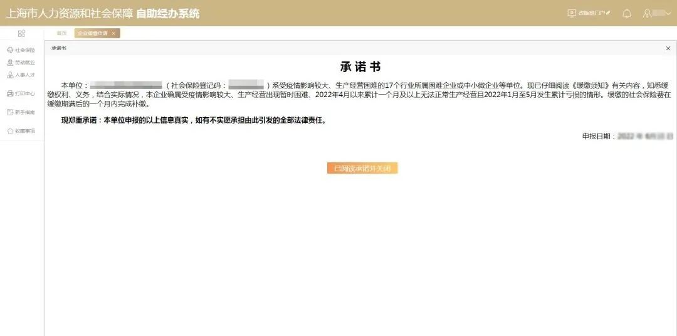Click the 自助经办系统 header title
Viewport: 677px width, 336px height.
168,13
